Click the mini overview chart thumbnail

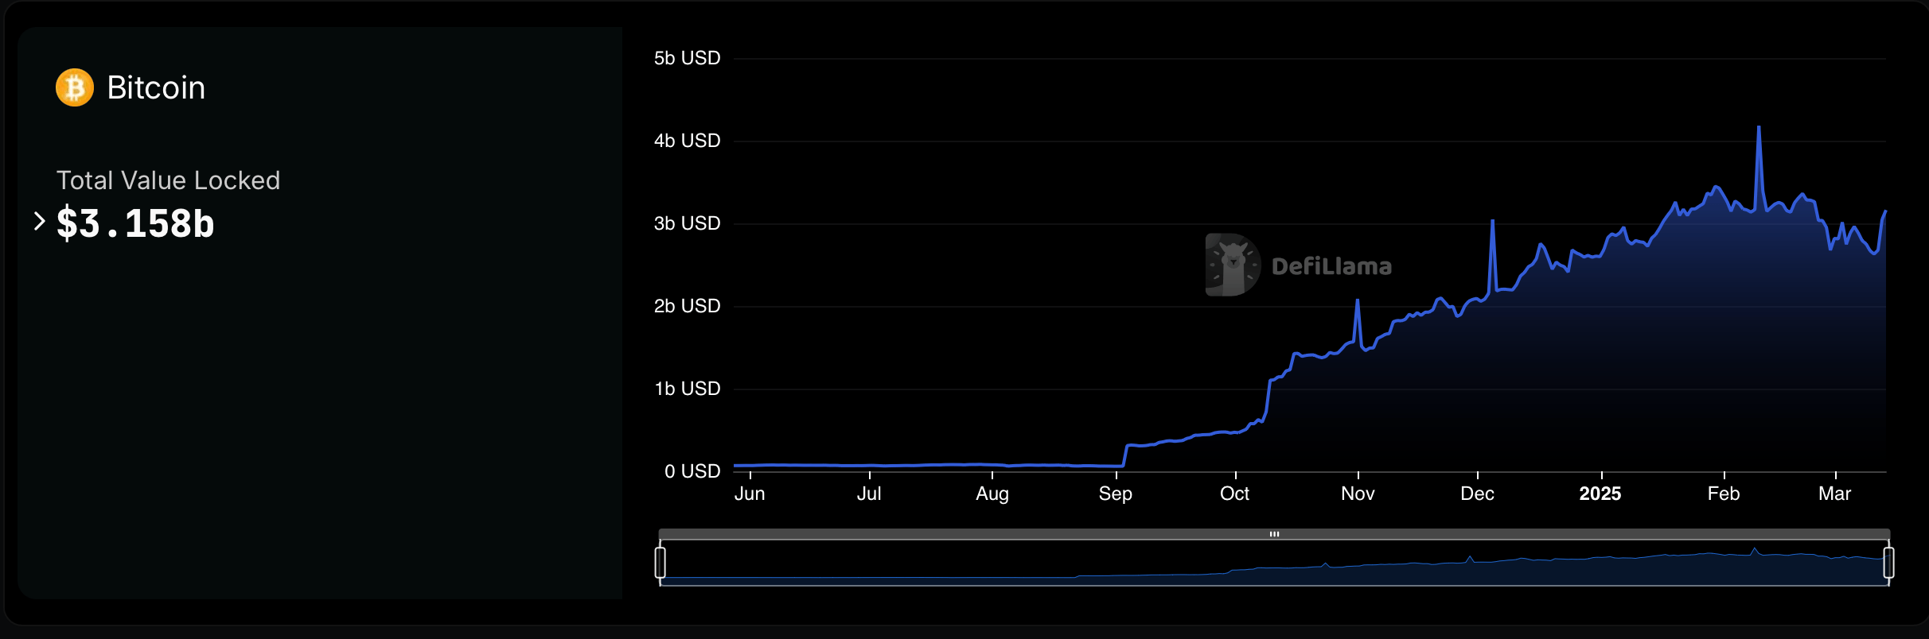[1273, 566]
